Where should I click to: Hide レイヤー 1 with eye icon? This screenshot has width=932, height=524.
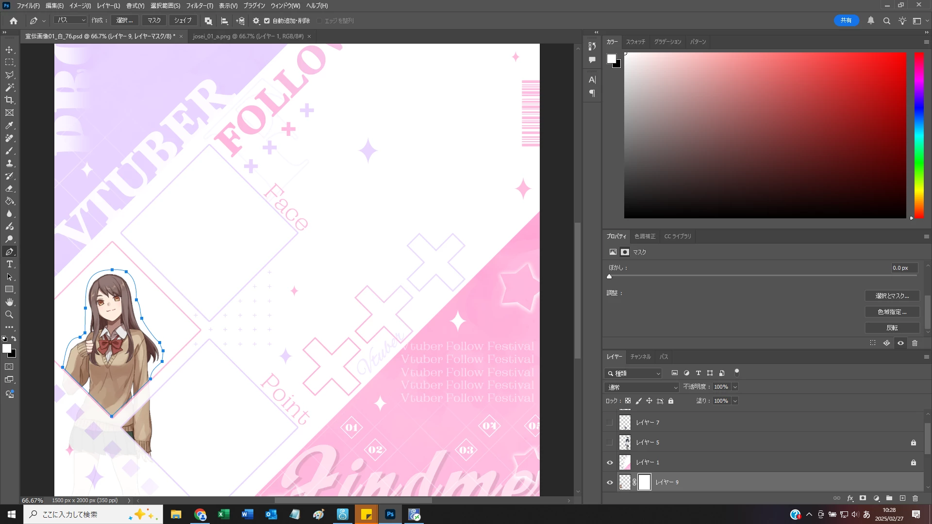tap(610, 462)
